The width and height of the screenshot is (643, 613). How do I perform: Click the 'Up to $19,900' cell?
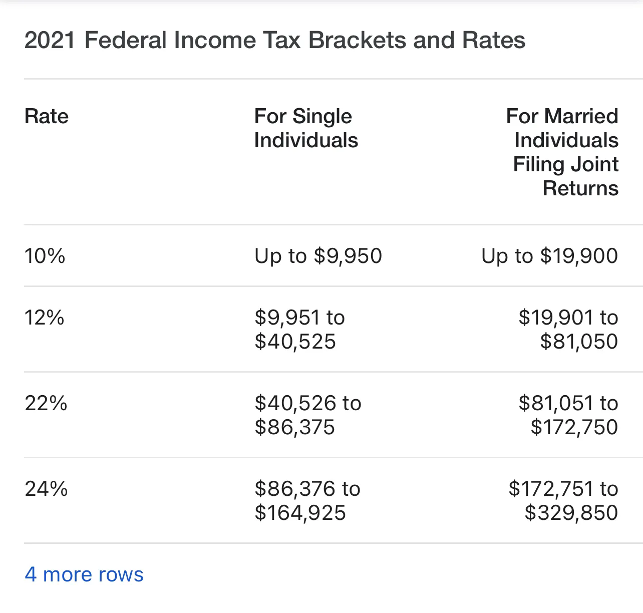click(549, 256)
